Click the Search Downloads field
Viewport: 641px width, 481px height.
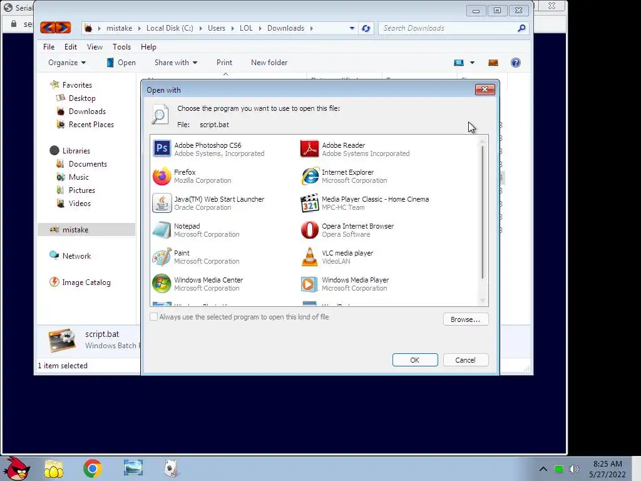(448, 28)
